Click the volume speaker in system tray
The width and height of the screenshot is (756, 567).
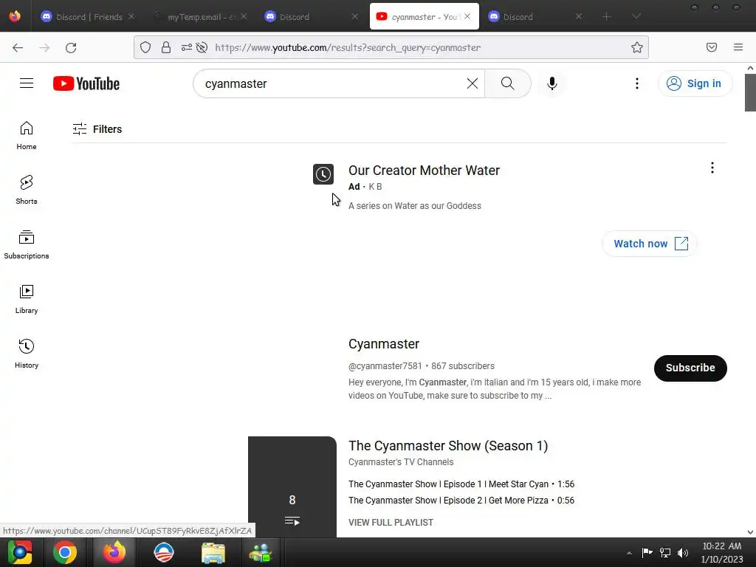coord(683,552)
